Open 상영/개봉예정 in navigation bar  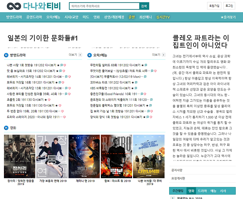pos(114,17)
